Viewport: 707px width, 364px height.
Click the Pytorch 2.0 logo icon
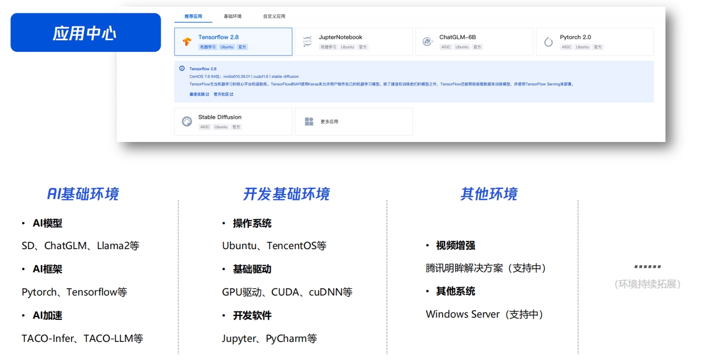coord(548,42)
